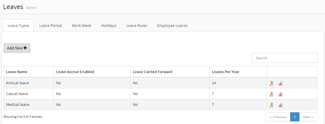The height and width of the screenshot is (124, 325).
Task: Switch to the Leave Period tab
Action: click(50, 26)
